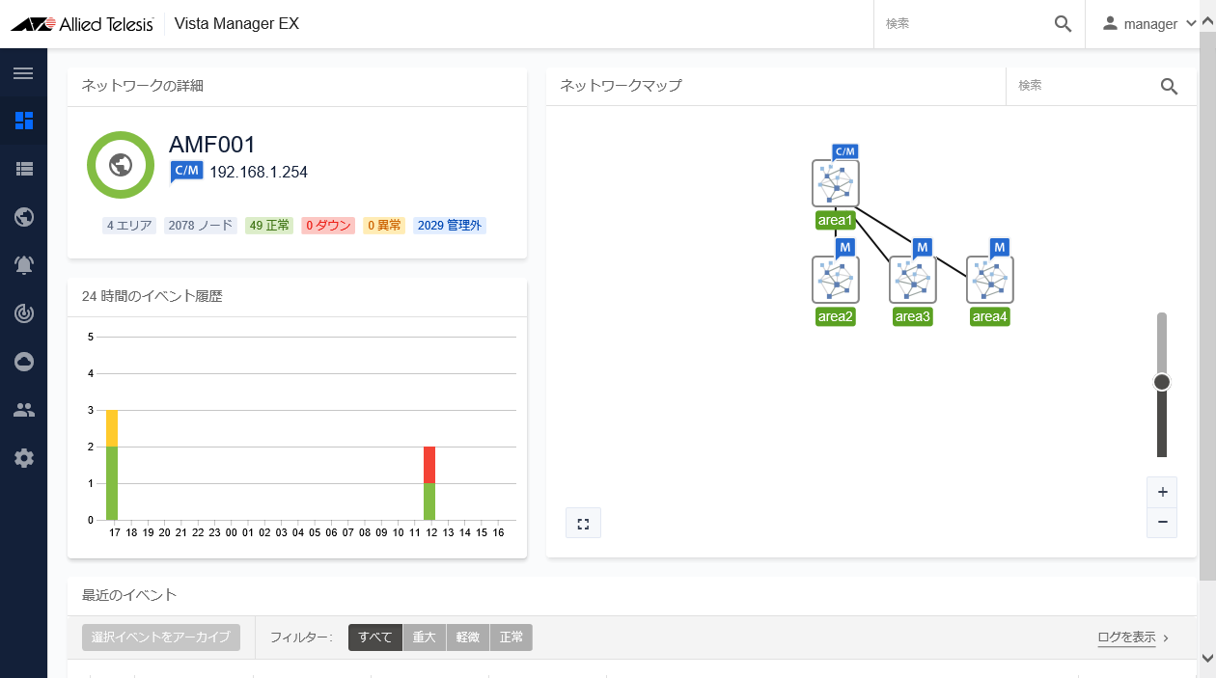Viewport: 1216px width, 678px height.
Task: Click the page scrollbar up arrow
Action: coord(1207,21)
